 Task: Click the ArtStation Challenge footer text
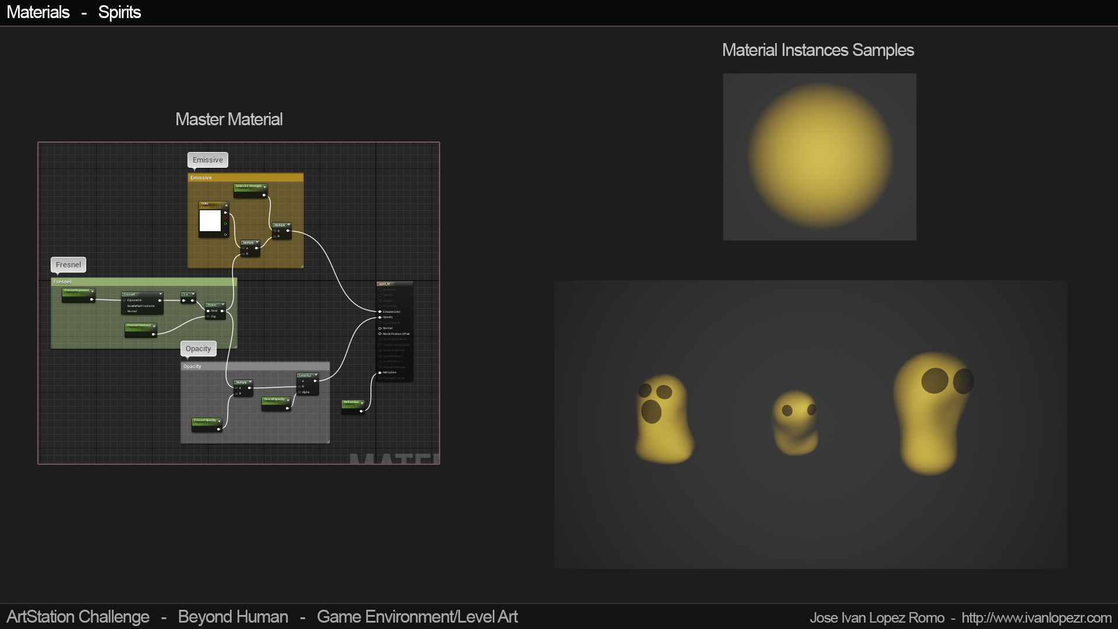[78, 617]
